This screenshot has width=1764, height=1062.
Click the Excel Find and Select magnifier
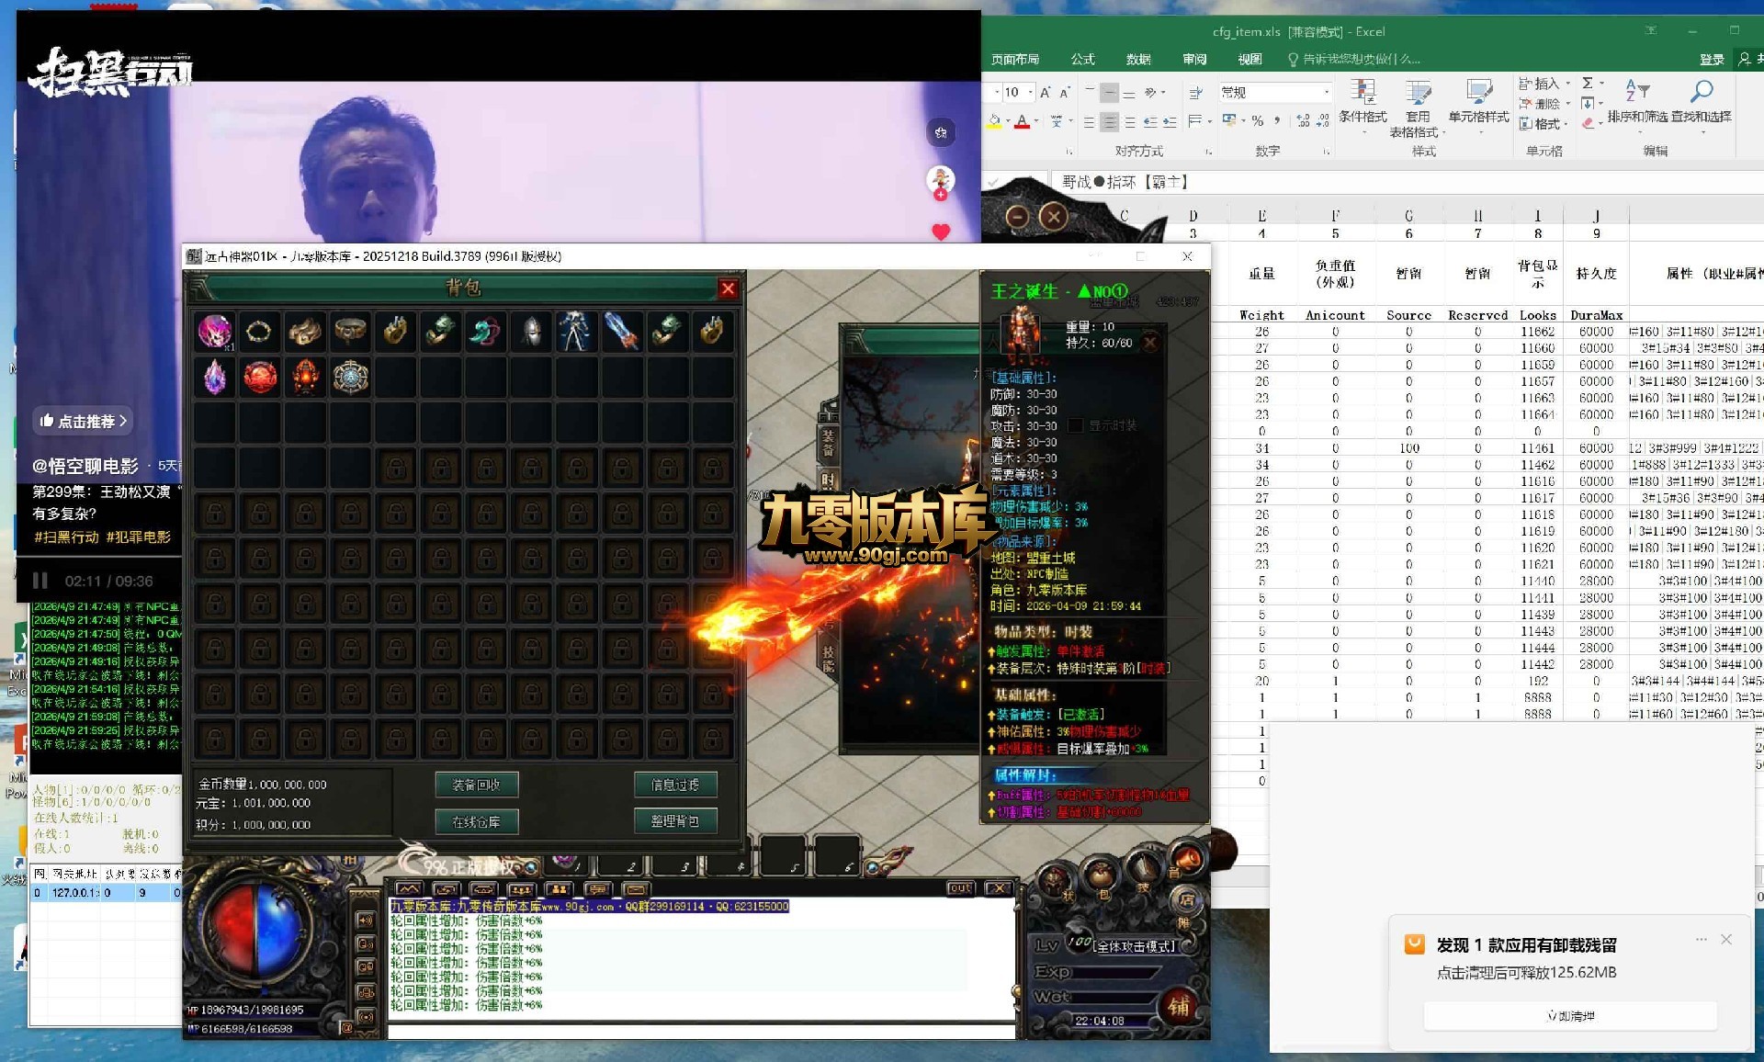point(1702,91)
